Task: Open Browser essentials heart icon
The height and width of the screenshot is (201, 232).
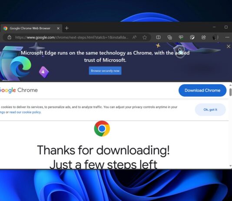Action: [181, 37]
